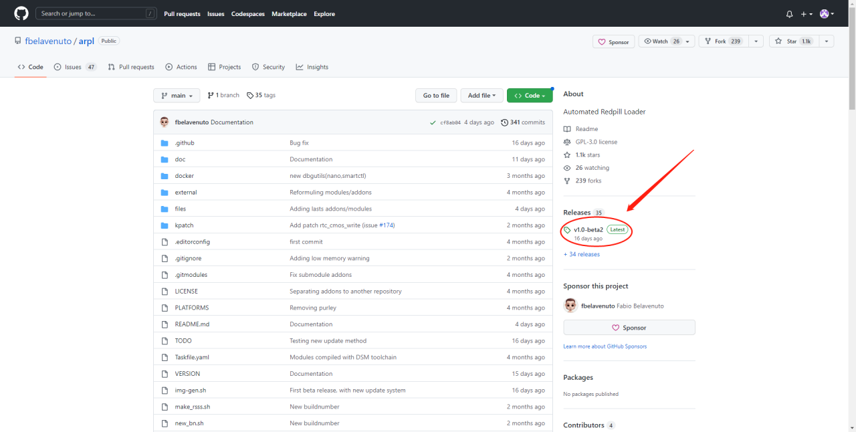Open Pull requests in top navigation
Screen dimensions: 856x432
pos(182,14)
